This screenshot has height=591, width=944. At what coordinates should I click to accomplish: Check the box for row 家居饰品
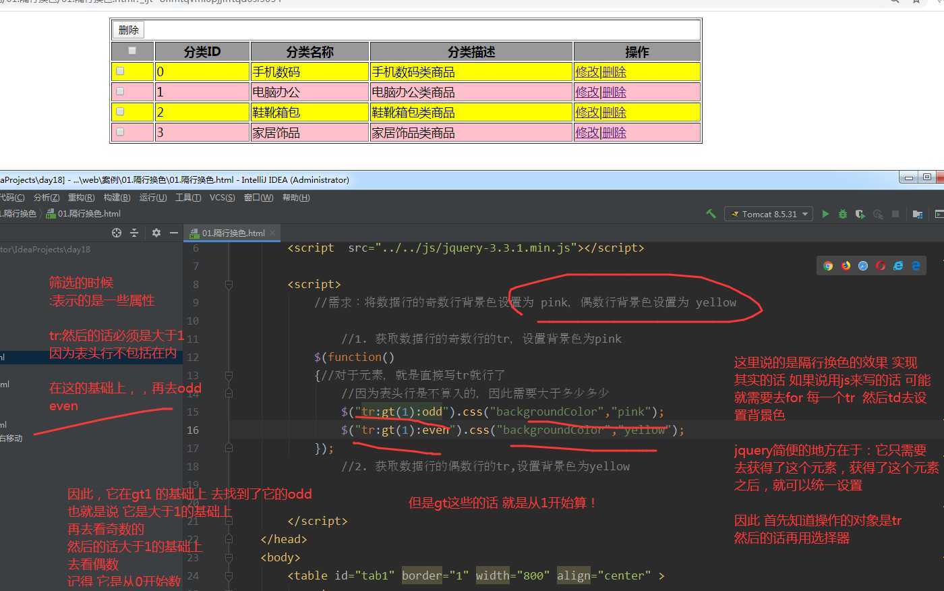pos(120,132)
